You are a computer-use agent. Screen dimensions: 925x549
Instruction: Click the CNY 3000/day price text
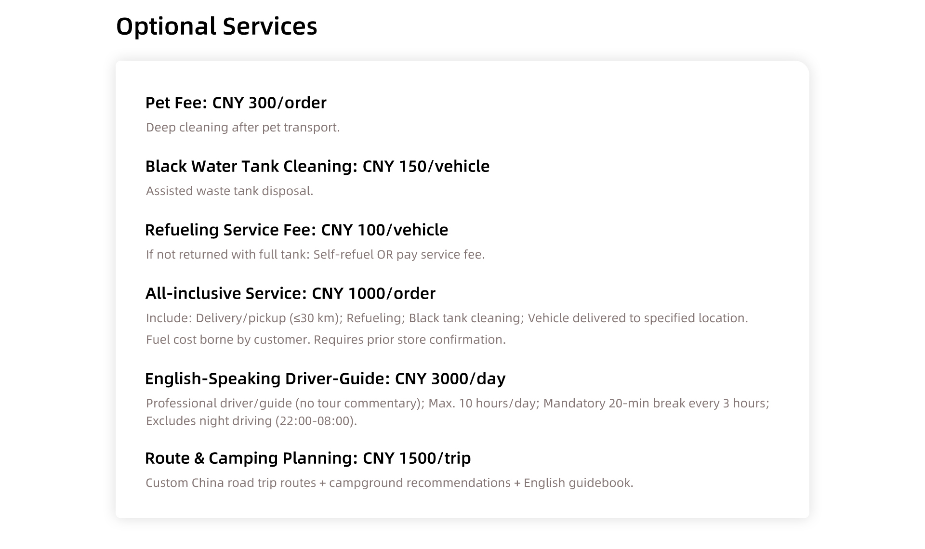pyautogui.click(x=450, y=379)
